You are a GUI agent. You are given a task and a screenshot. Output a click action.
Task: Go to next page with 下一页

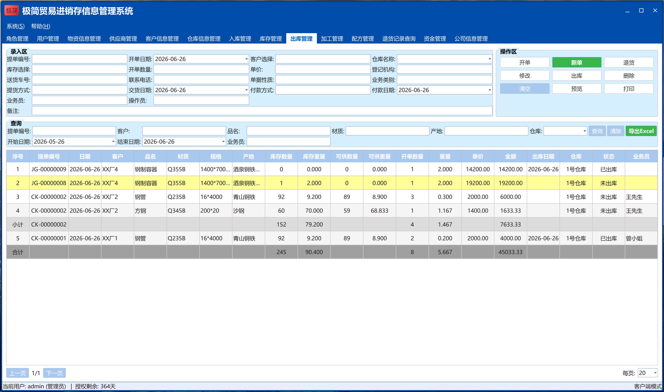tap(55, 373)
